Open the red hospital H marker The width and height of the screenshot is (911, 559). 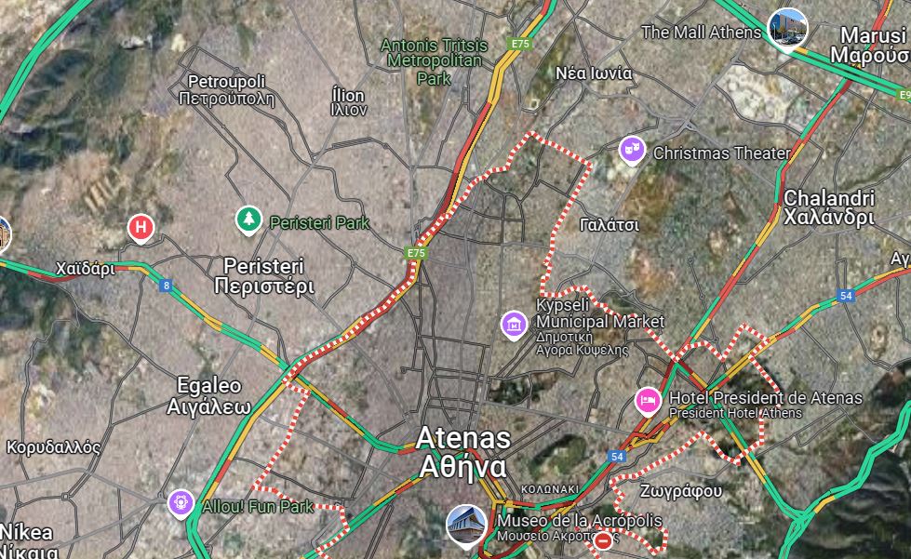141,228
